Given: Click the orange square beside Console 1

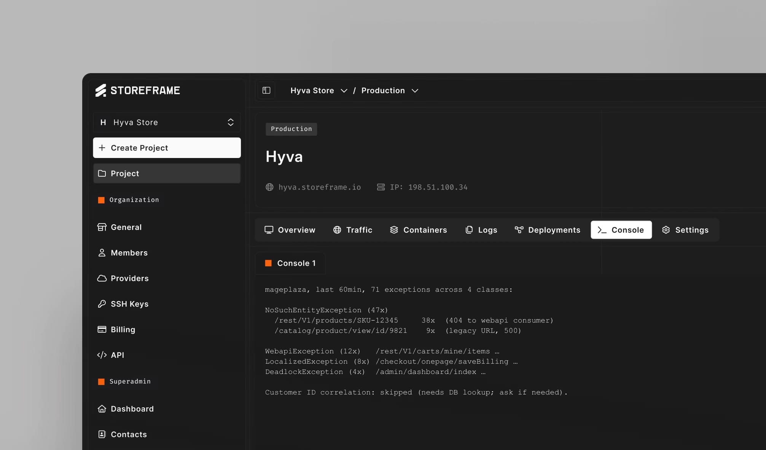Looking at the screenshot, I should click(x=268, y=263).
